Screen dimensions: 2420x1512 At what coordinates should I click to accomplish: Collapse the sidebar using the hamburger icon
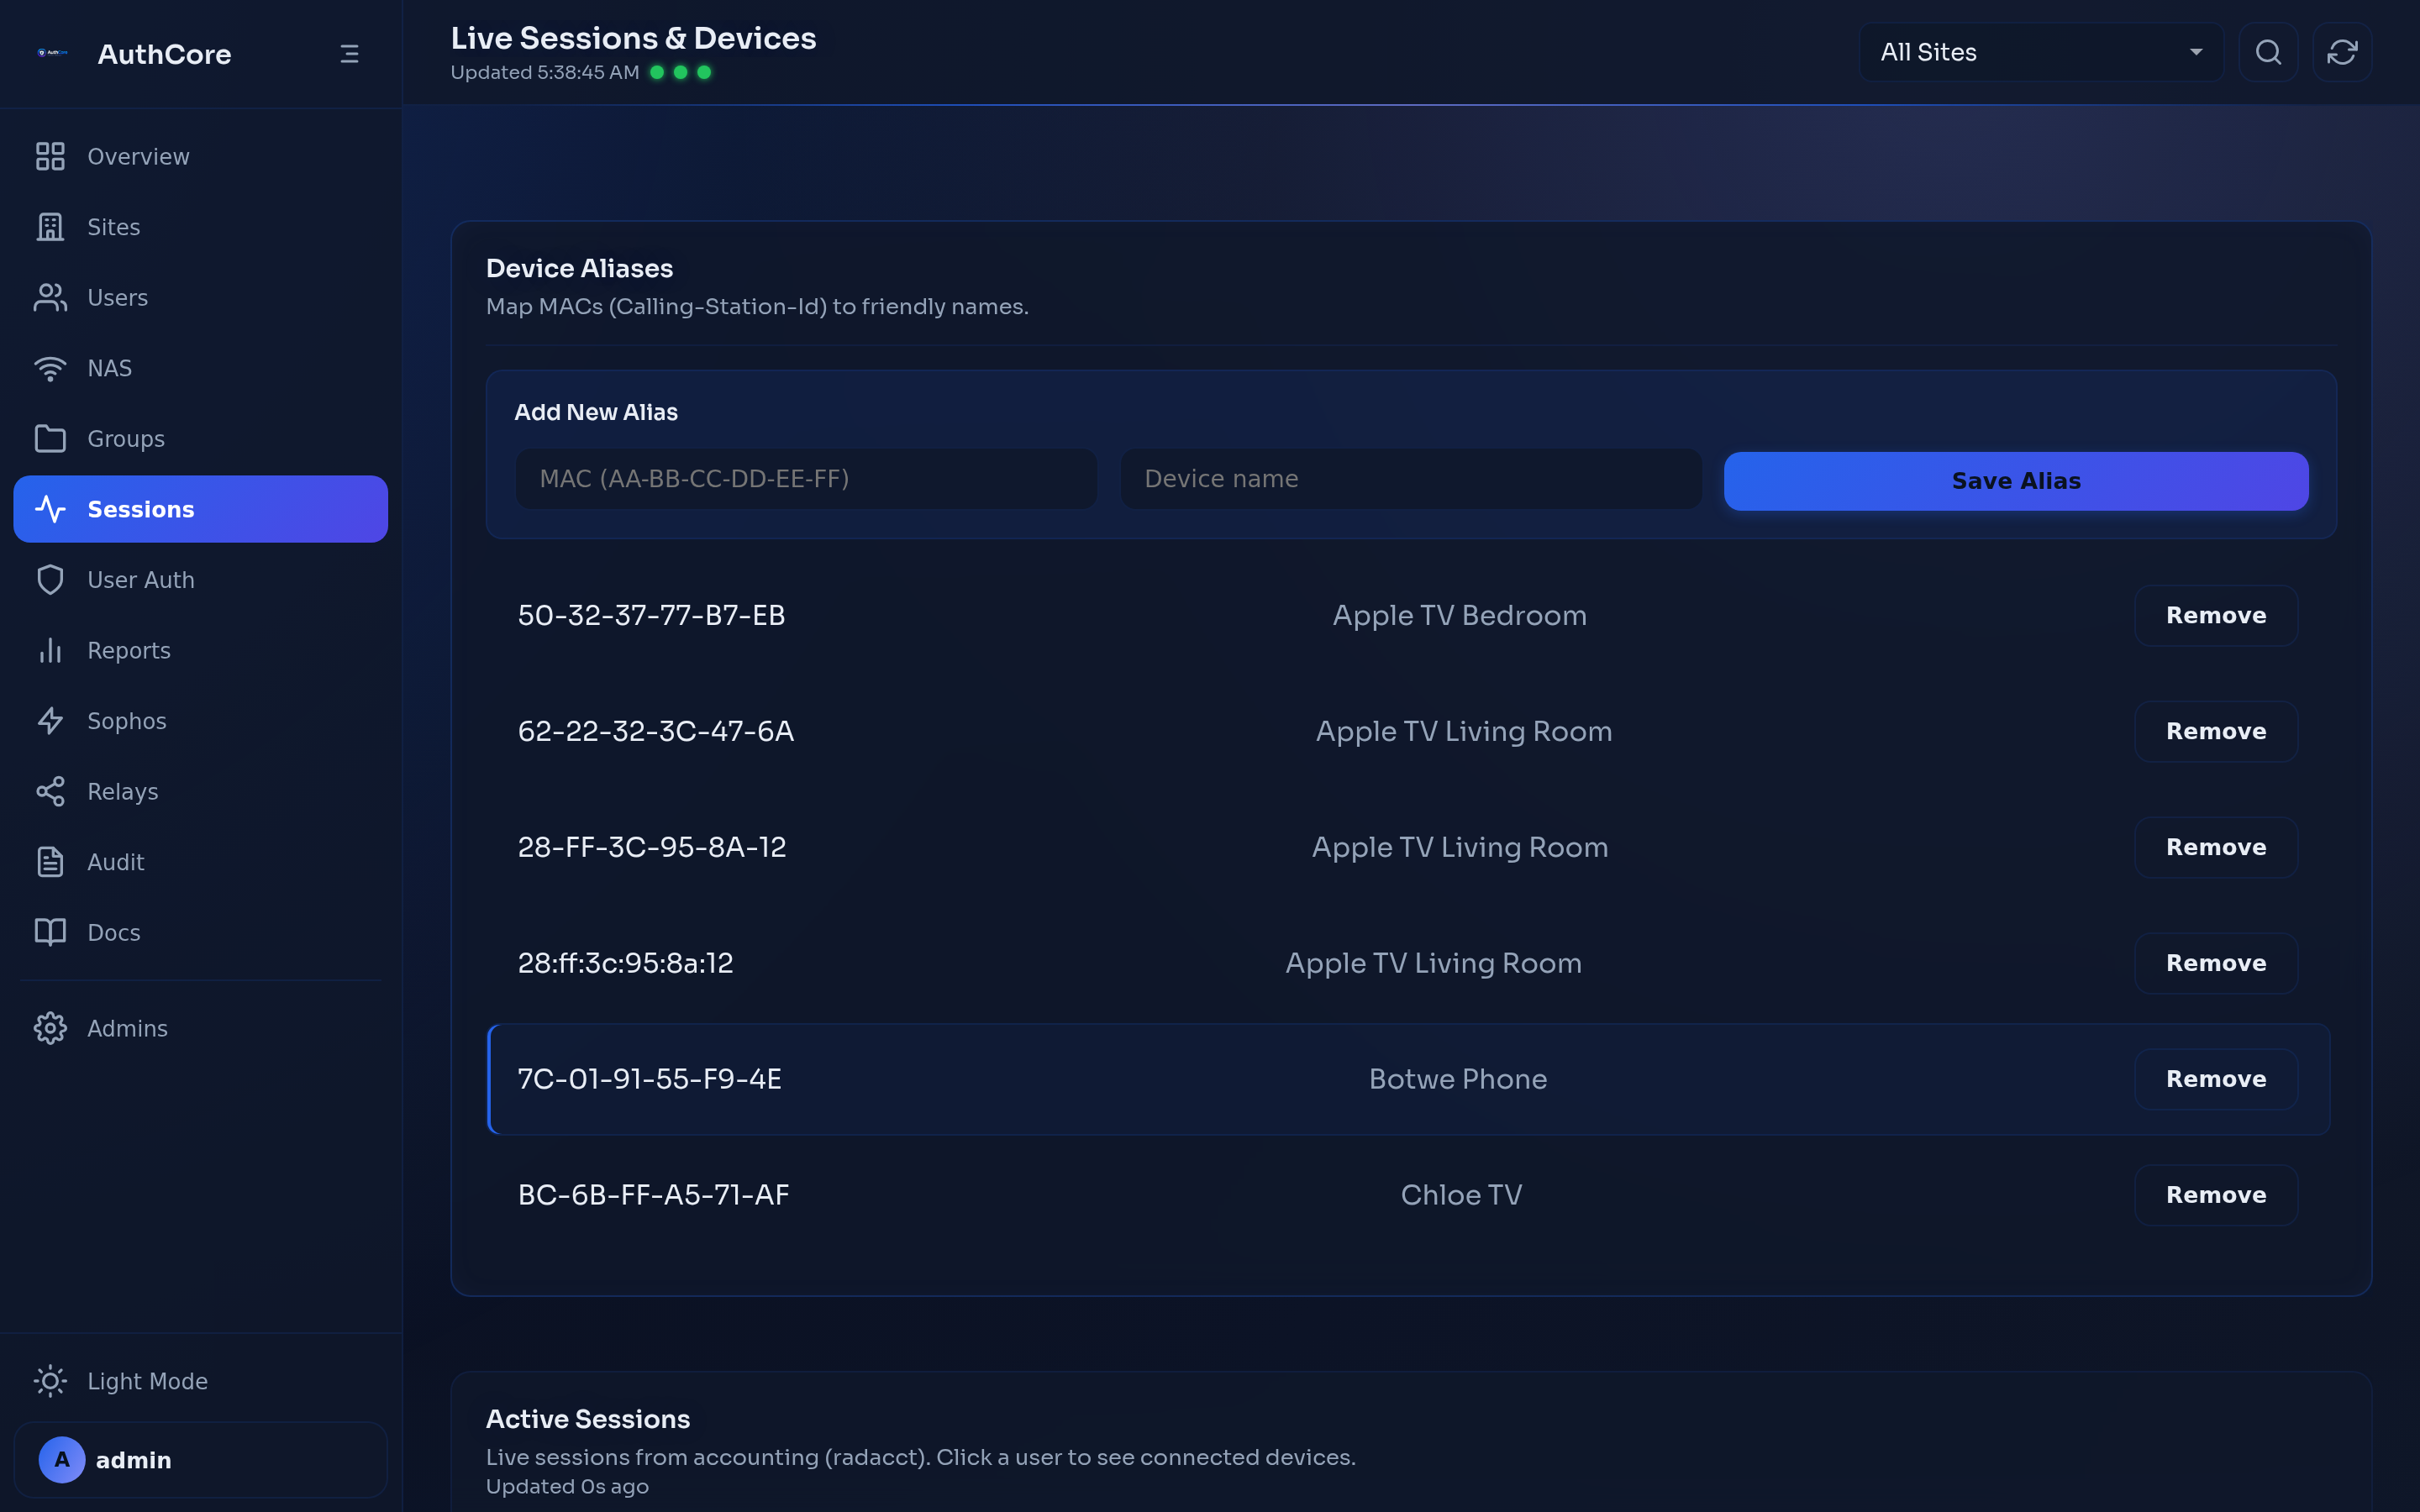tap(349, 53)
